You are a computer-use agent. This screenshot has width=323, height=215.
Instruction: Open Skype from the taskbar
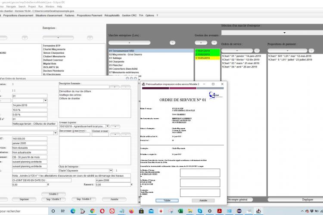tap(200, 211)
